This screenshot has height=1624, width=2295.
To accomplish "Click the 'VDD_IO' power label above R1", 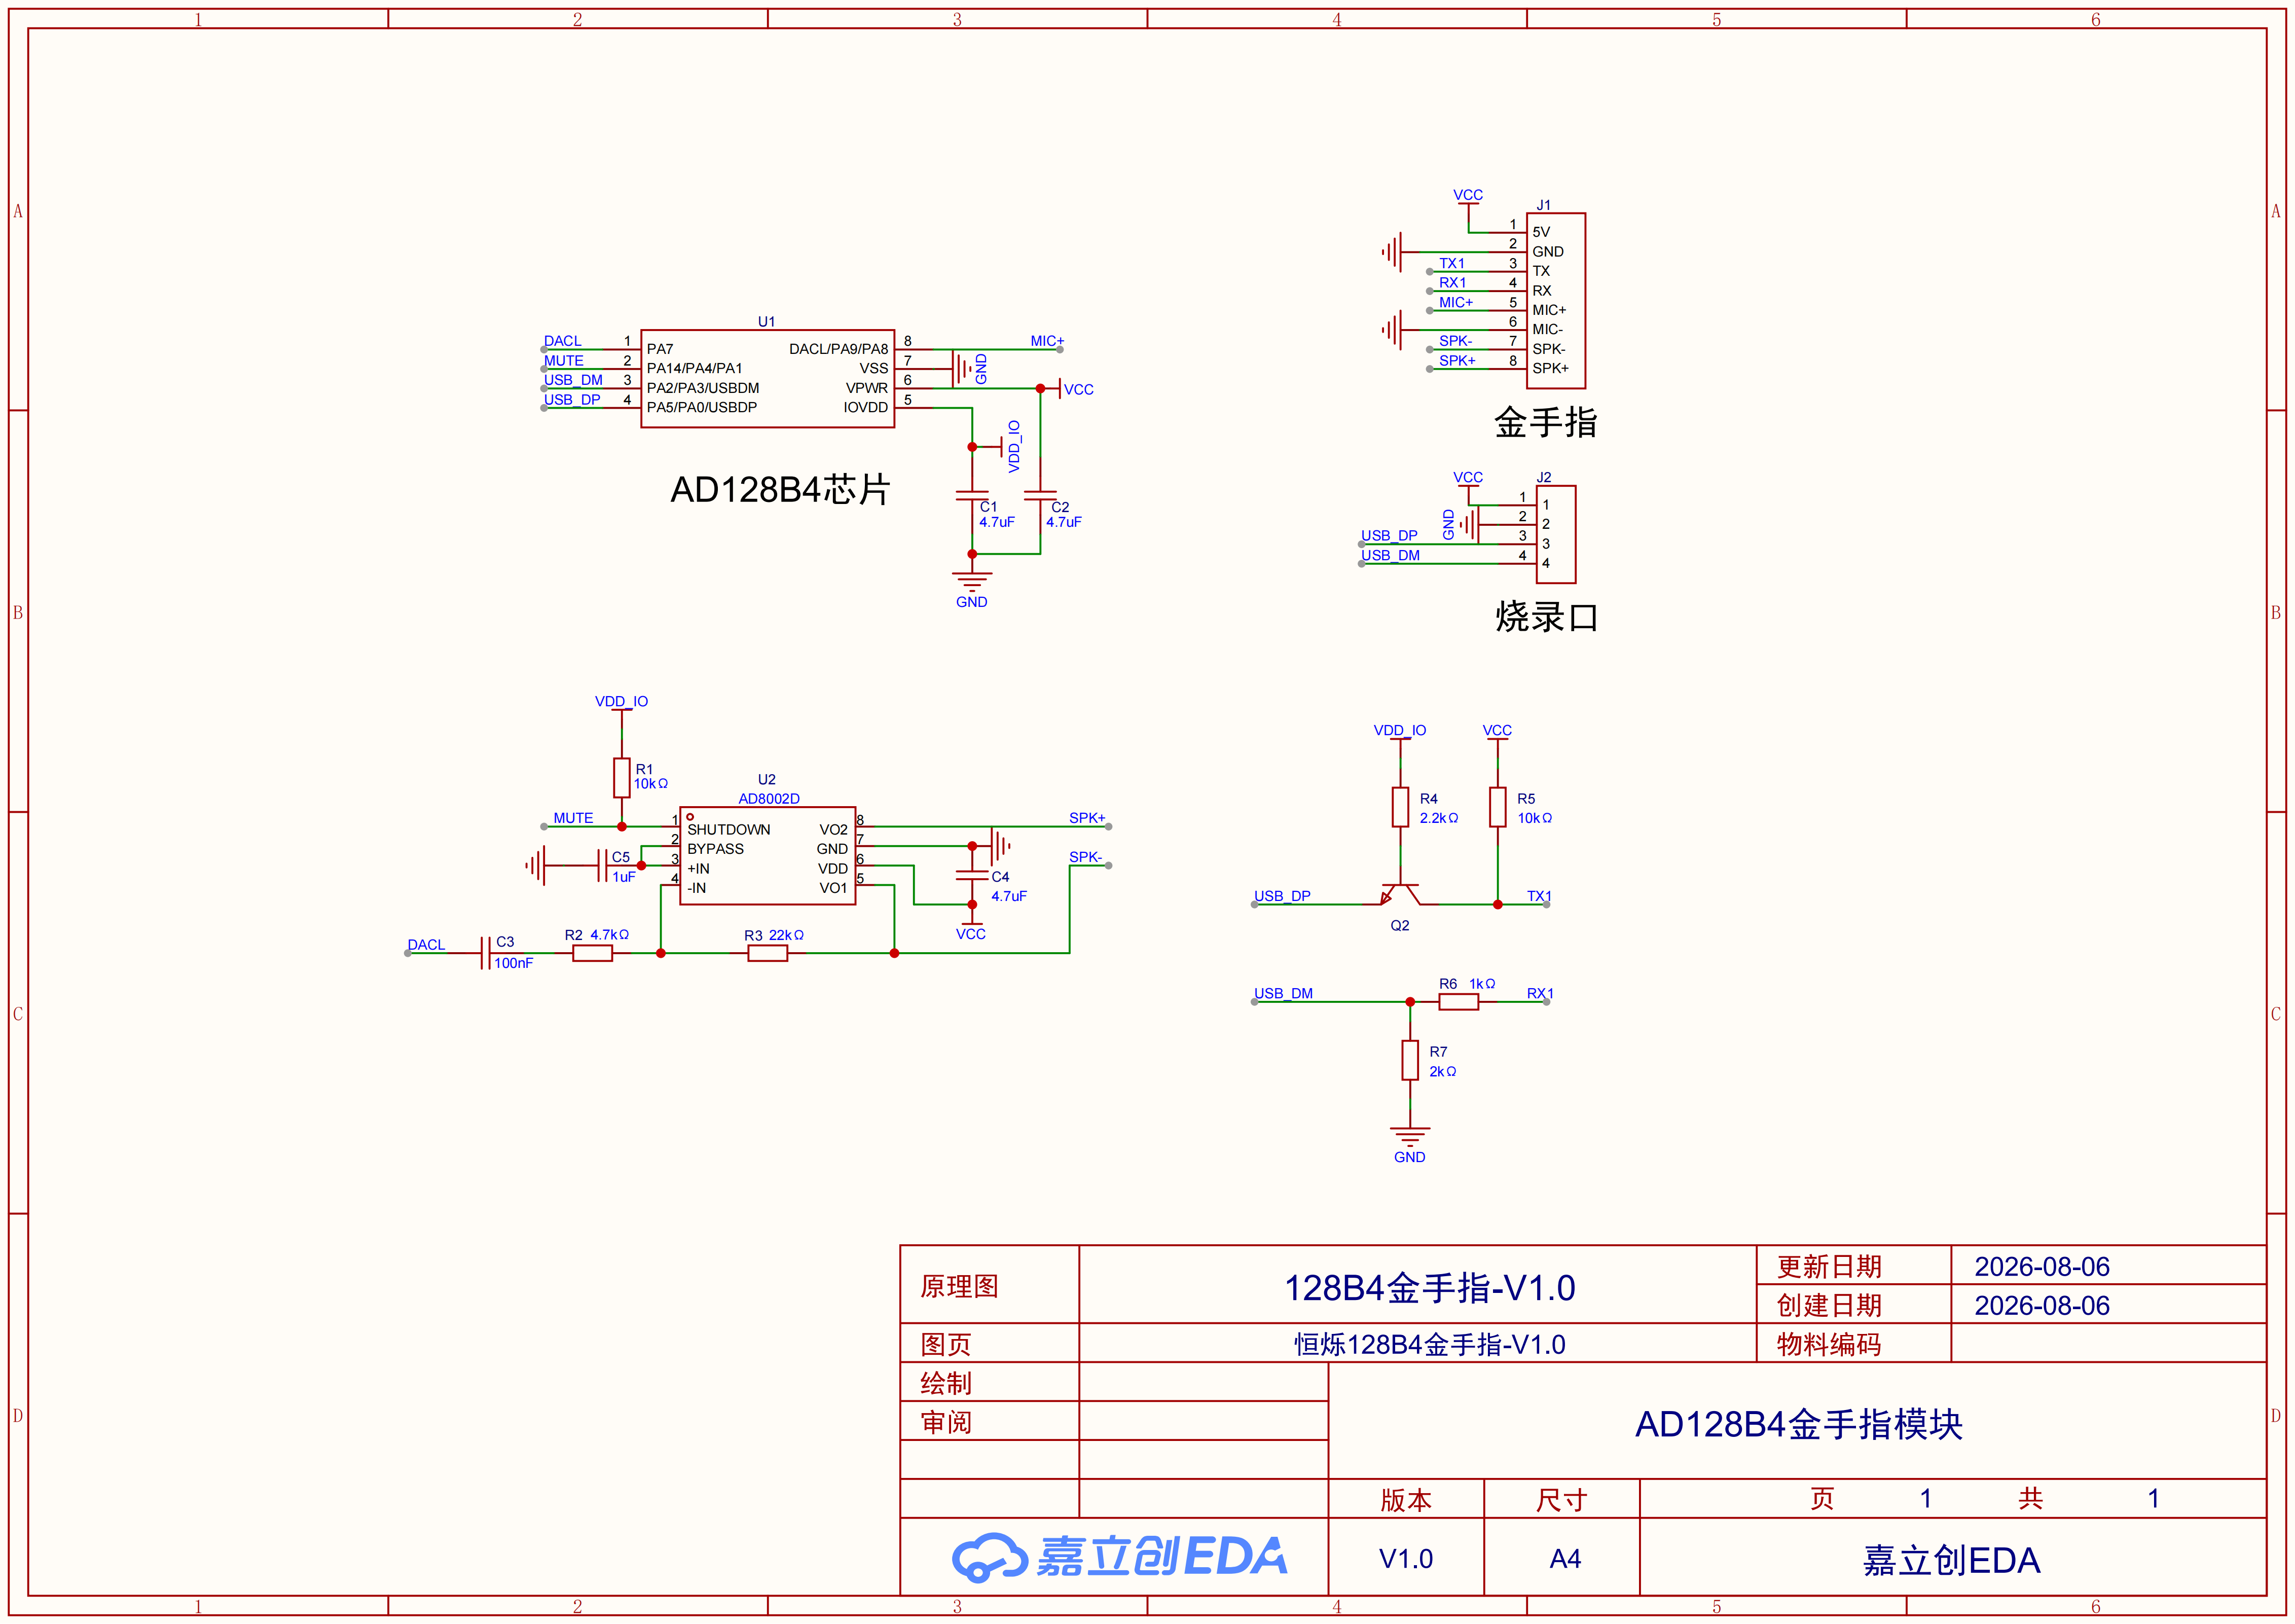I will tap(622, 701).
